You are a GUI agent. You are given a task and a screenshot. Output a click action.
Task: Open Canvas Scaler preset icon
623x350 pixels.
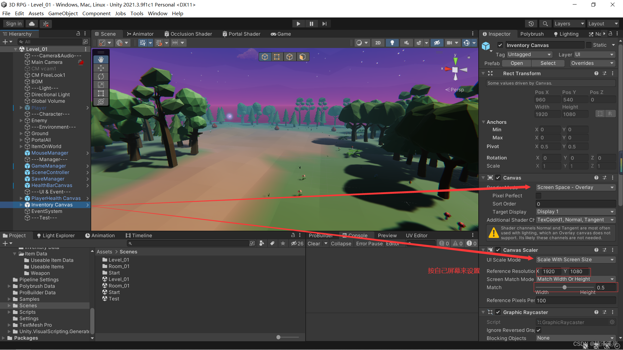point(605,250)
